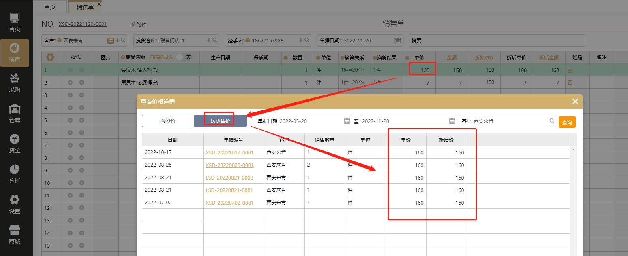Click the delete icon on product row 2
Screen dimensions: 628x256
[x=81, y=82]
